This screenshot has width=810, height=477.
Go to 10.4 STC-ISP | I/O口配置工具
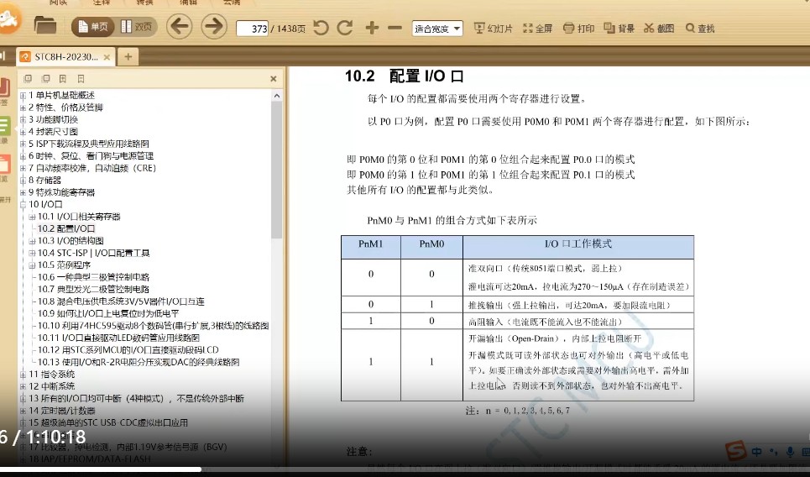(93, 253)
